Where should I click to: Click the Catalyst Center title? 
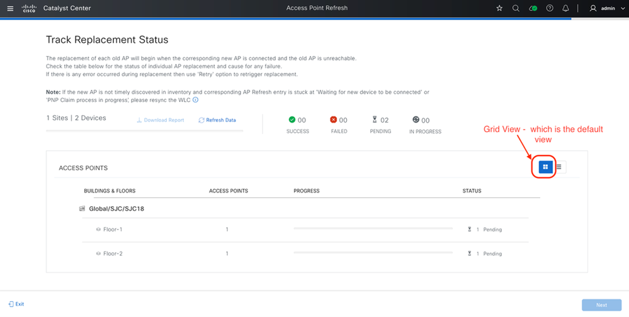pyautogui.click(x=67, y=8)
